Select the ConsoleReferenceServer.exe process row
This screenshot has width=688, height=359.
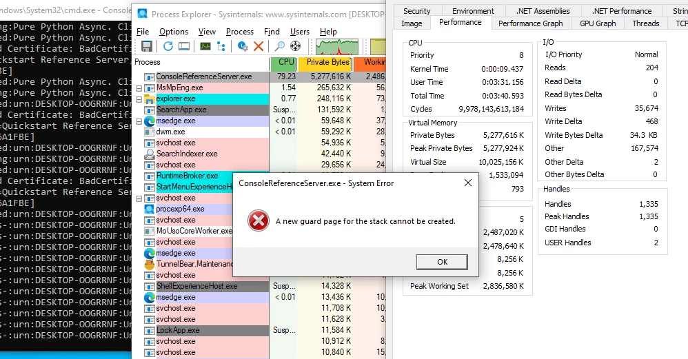204,76
